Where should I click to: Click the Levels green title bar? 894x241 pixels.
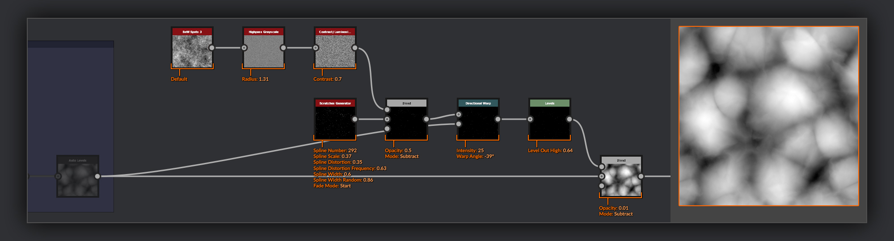[550, 103]
